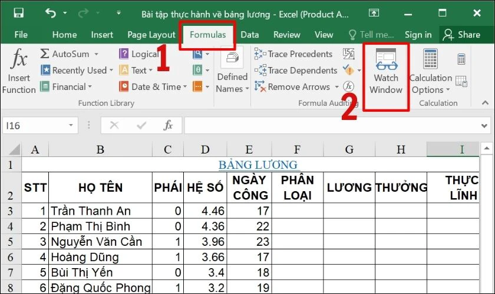Image resolution: width=495 pixels, height=294 pixels.
Task: Switch to the Insert tab
Action: pyautogui.click(x=102, y=35)
